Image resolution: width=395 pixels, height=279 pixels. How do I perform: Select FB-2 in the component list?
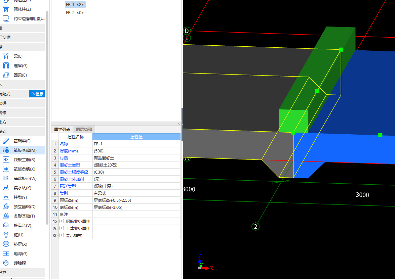click(x=75, y=13)
